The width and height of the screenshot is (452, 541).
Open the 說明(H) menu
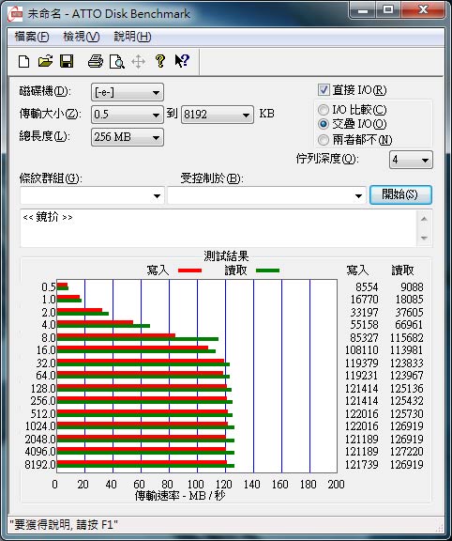(x=132, y=37)
